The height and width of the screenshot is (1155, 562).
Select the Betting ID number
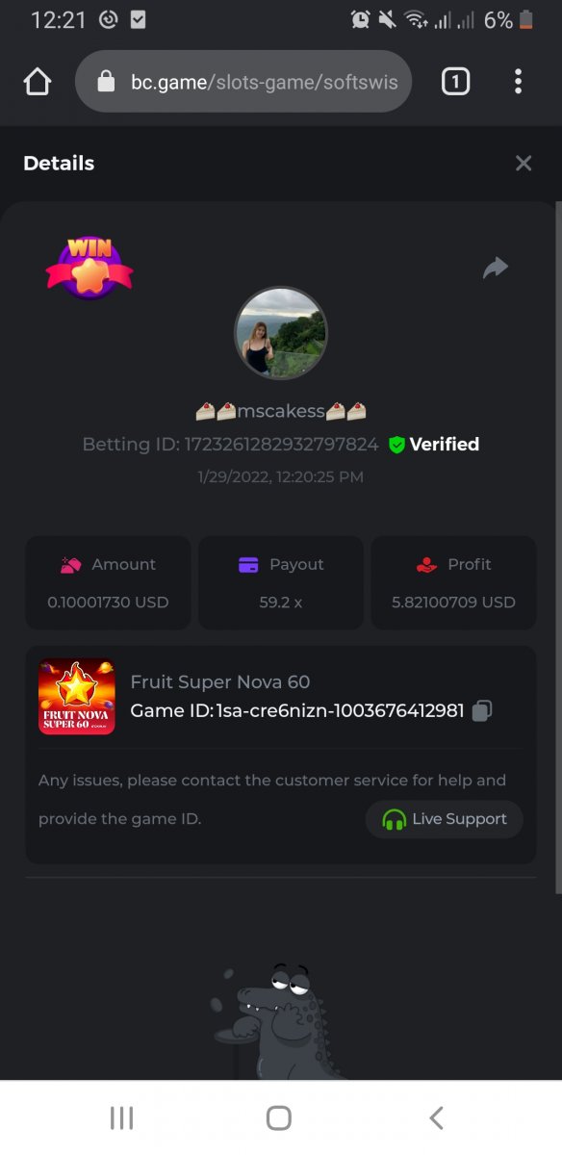click(281, 445)
